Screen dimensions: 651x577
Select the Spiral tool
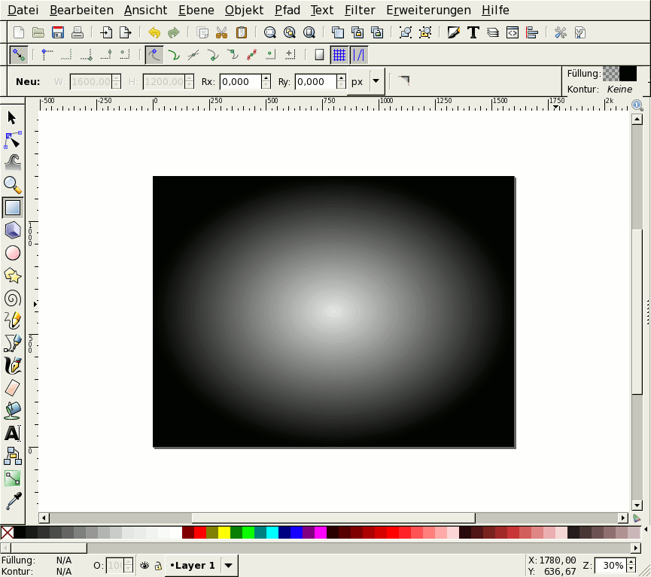[12, 298]
